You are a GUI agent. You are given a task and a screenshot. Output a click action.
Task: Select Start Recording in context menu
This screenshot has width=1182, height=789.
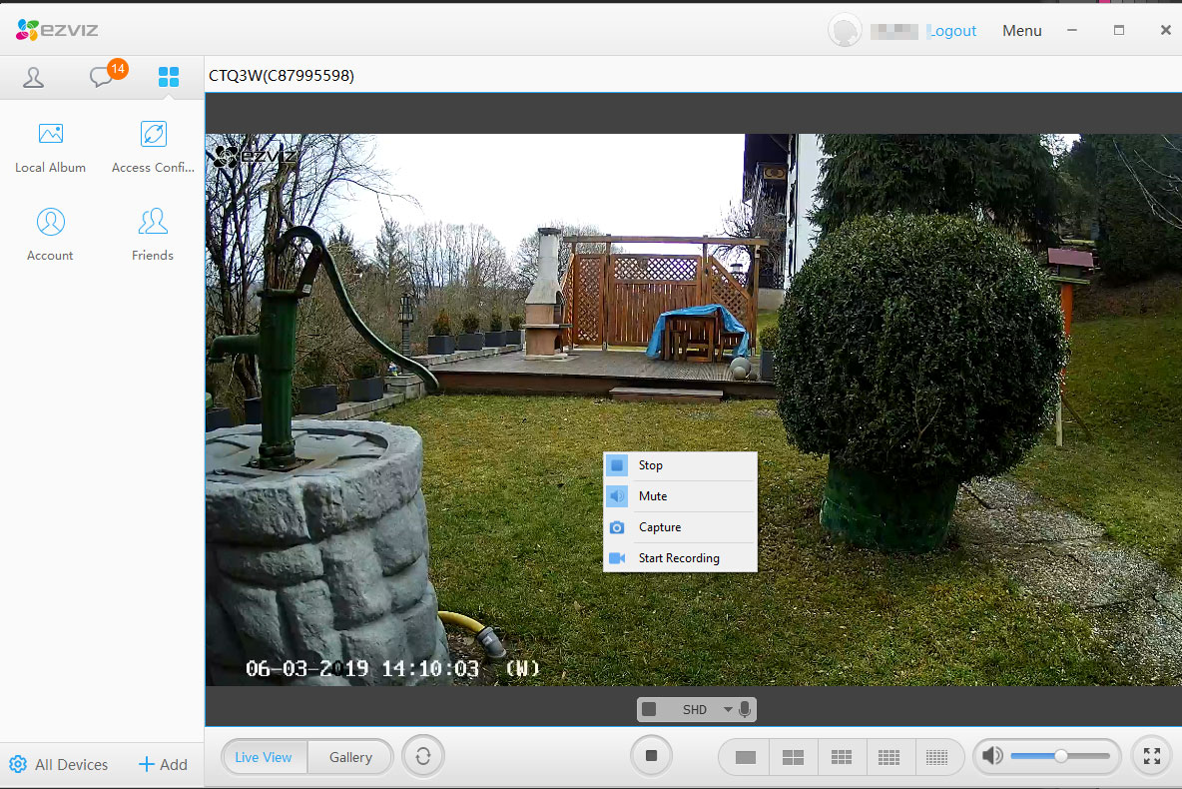click(679, 558)
